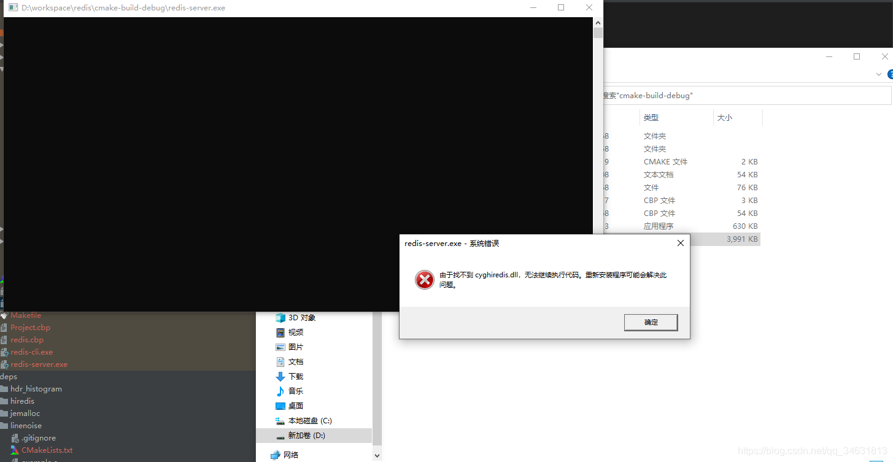893x462 pixels.
Task: Open 网络 in Explorer navigation pane
Action: pyautogui.click(x=291, y=455)
